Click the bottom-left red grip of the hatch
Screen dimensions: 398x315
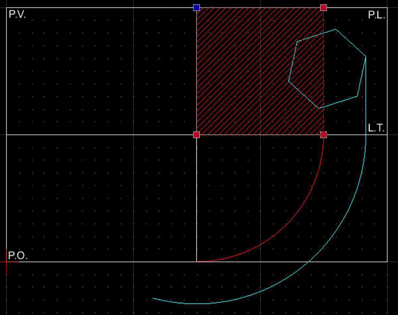[x=196, y=135]
